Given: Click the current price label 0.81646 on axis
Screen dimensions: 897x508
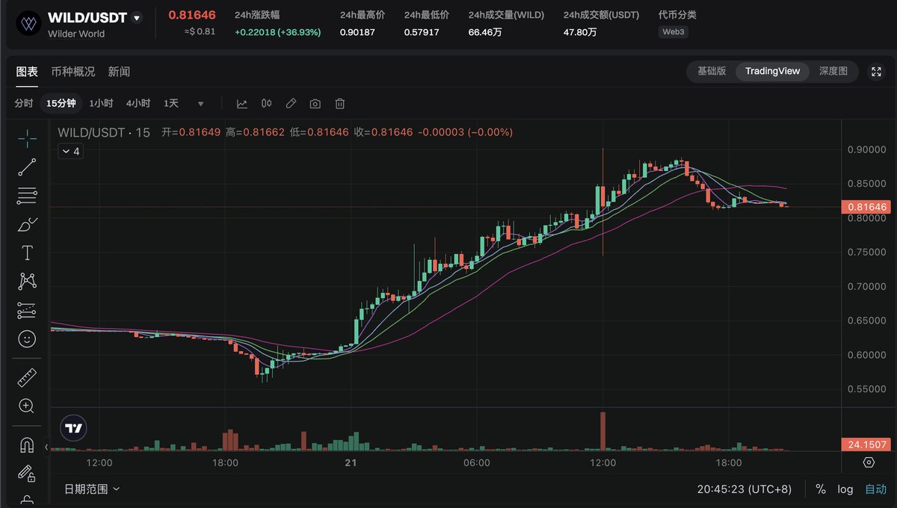Looking at the screenshot, I should 866,207.
